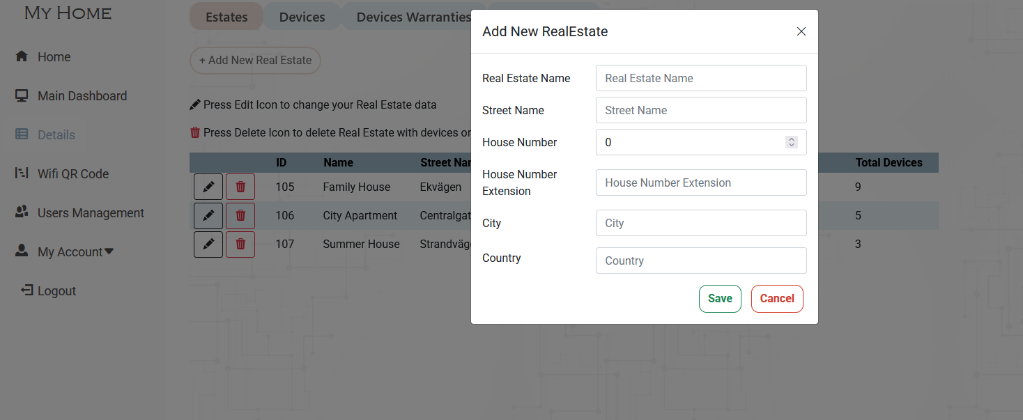The image size is (1023, 420).
Task: Focus the Real Estate Name field
Action: coord(701,78)
